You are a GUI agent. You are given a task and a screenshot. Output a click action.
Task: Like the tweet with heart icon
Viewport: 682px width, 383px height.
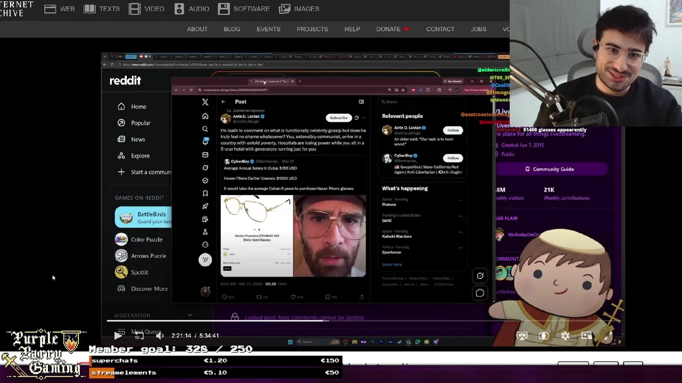click(x=293, y=297)
